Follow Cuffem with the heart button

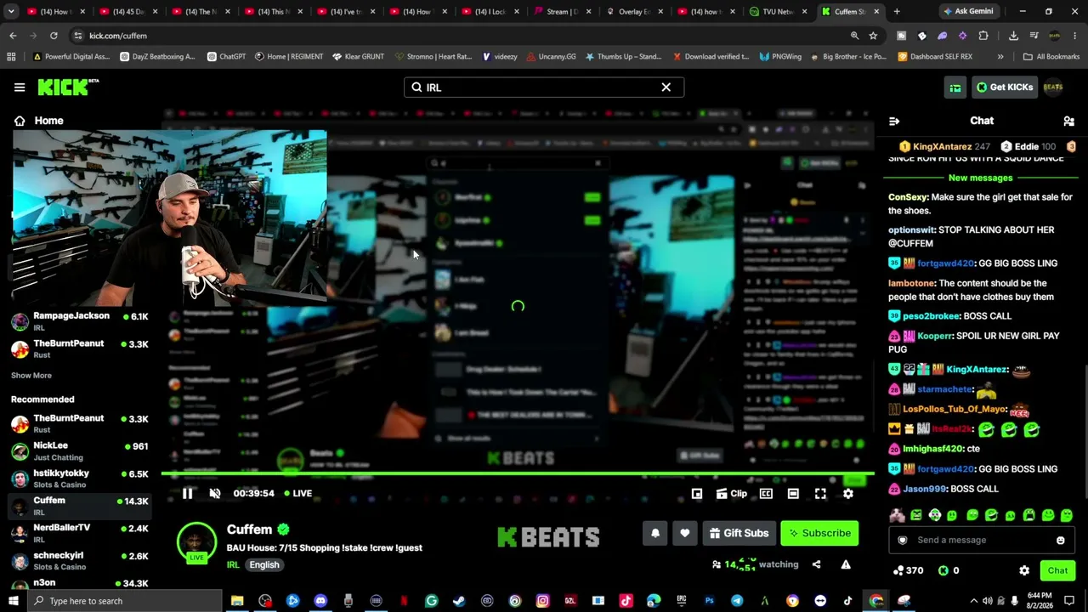(x=685, y=533)
